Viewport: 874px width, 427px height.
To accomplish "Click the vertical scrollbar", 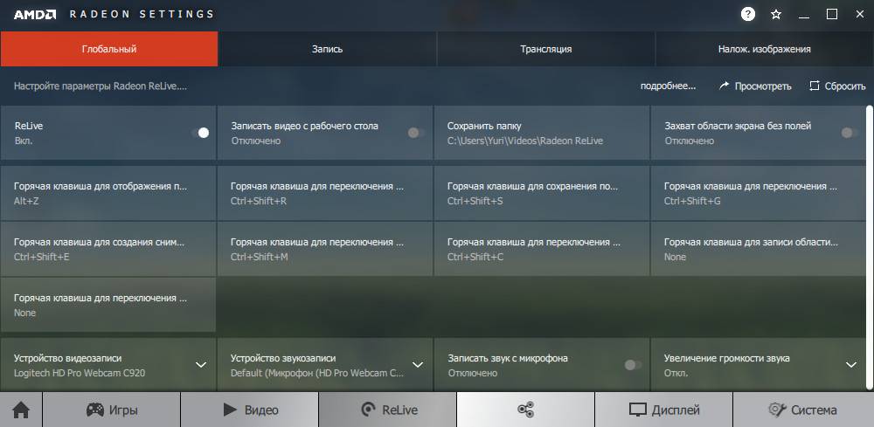I will point(870,248).
